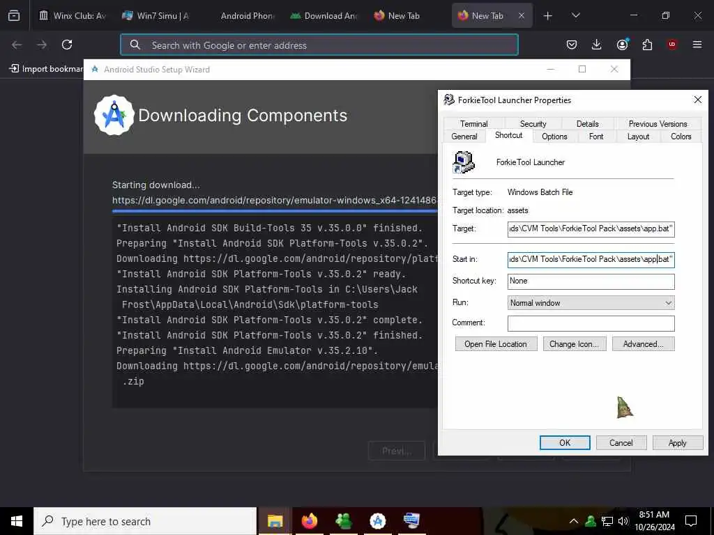
Task: Go back using the browser back arrow
Action: tap(17, 45)
